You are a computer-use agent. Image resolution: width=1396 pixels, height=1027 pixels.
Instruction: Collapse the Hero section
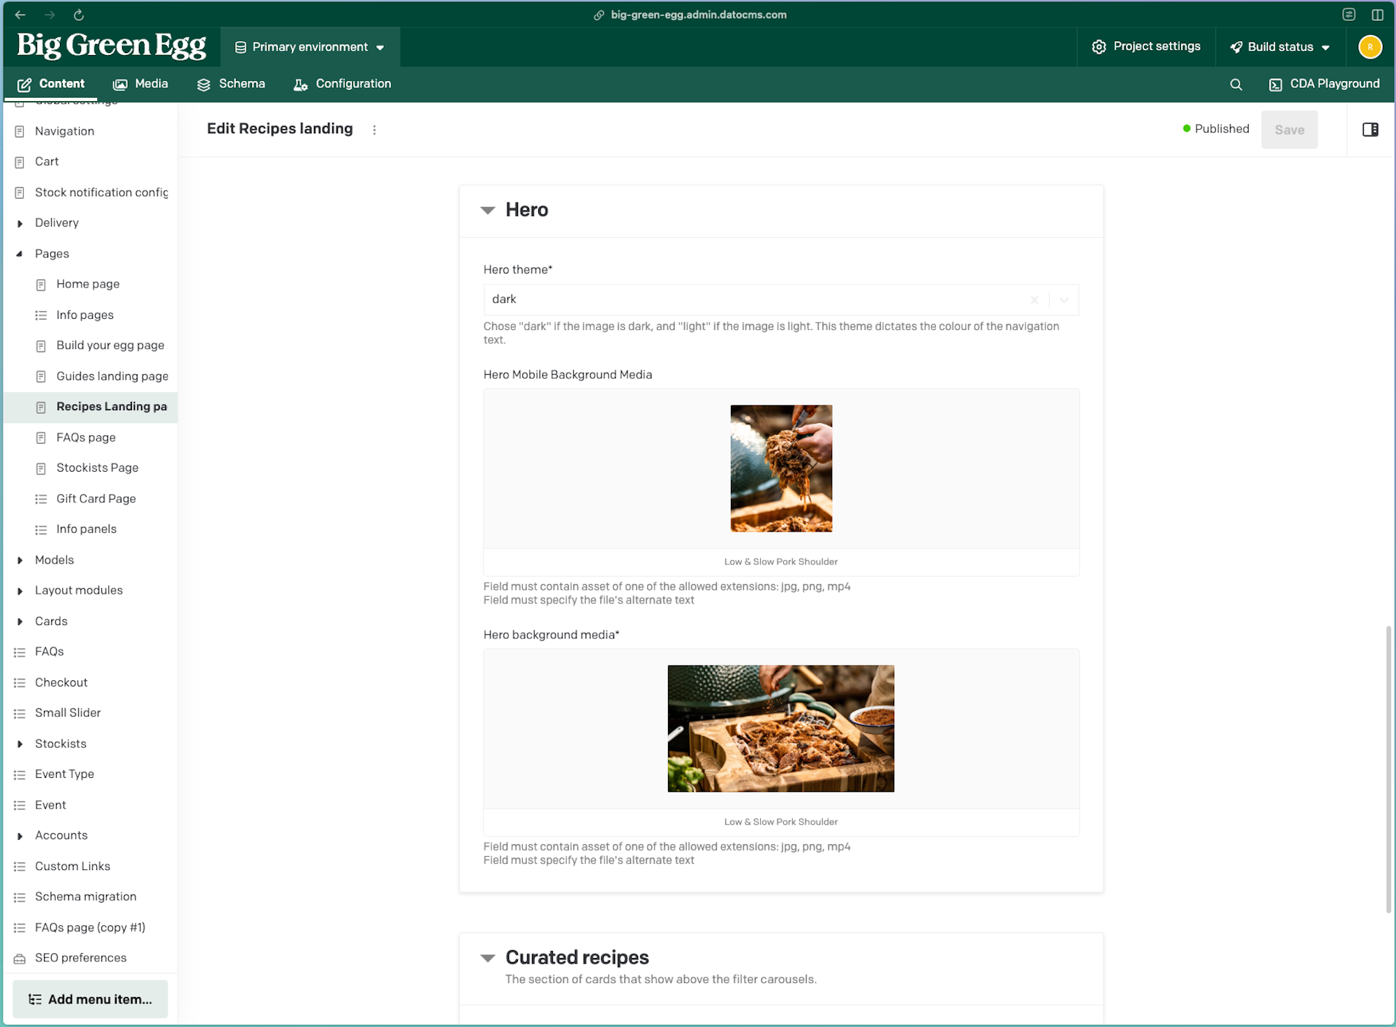tap(488, 210)
